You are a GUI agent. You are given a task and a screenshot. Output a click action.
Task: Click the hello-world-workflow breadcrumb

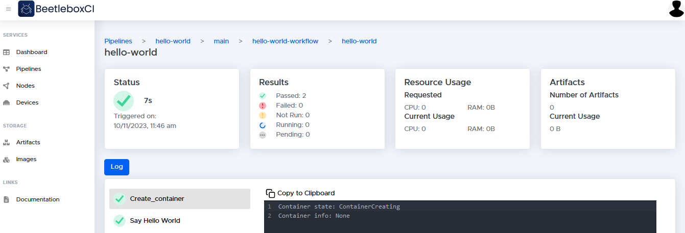click(285, 41)
